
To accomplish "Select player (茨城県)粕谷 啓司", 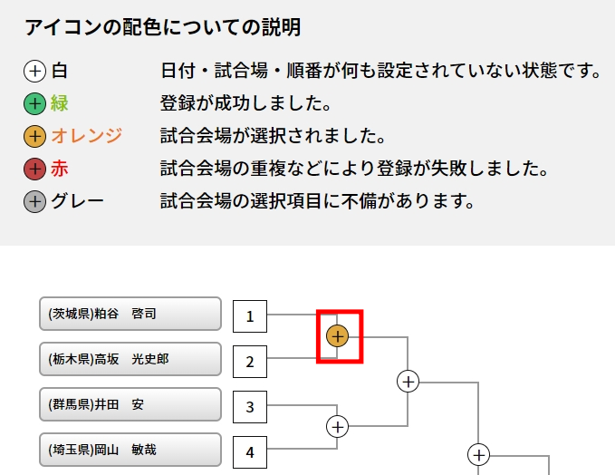I will coord(130,315).
